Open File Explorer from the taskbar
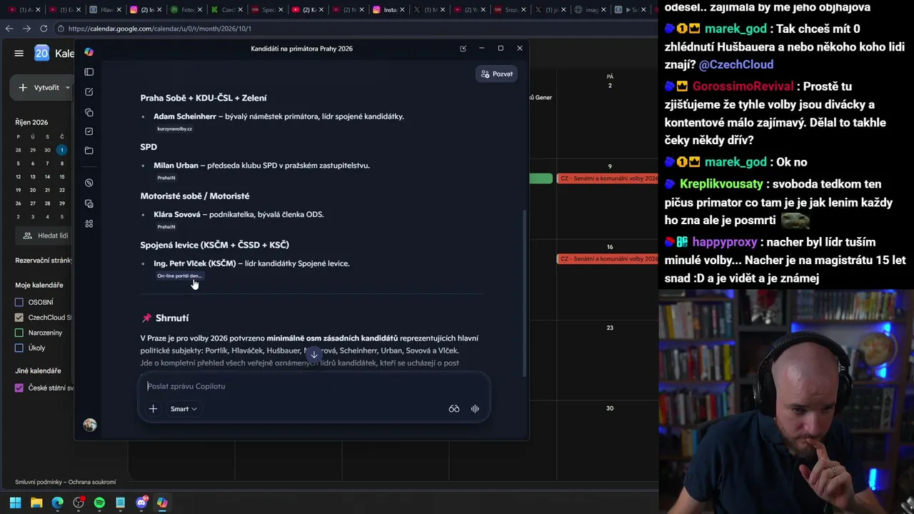The height and width of the screenshot is (514, 914). (36, 503)
